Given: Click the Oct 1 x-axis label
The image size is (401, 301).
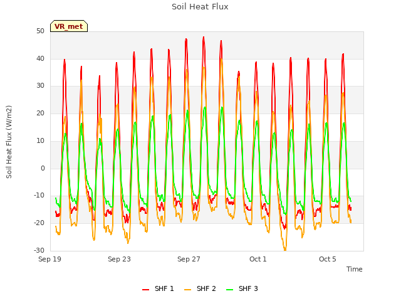Looking at the screenshot, I should pyautogui.click(x=258, y=259).
